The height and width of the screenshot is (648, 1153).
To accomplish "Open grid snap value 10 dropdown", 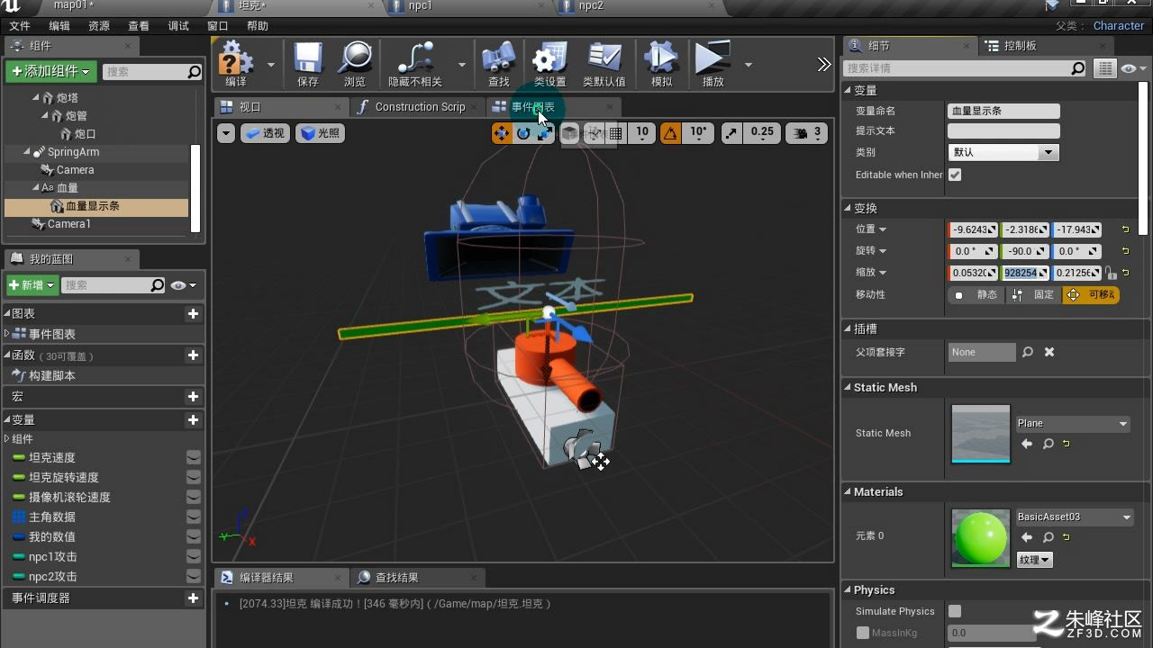I will [x=642, y=132].
